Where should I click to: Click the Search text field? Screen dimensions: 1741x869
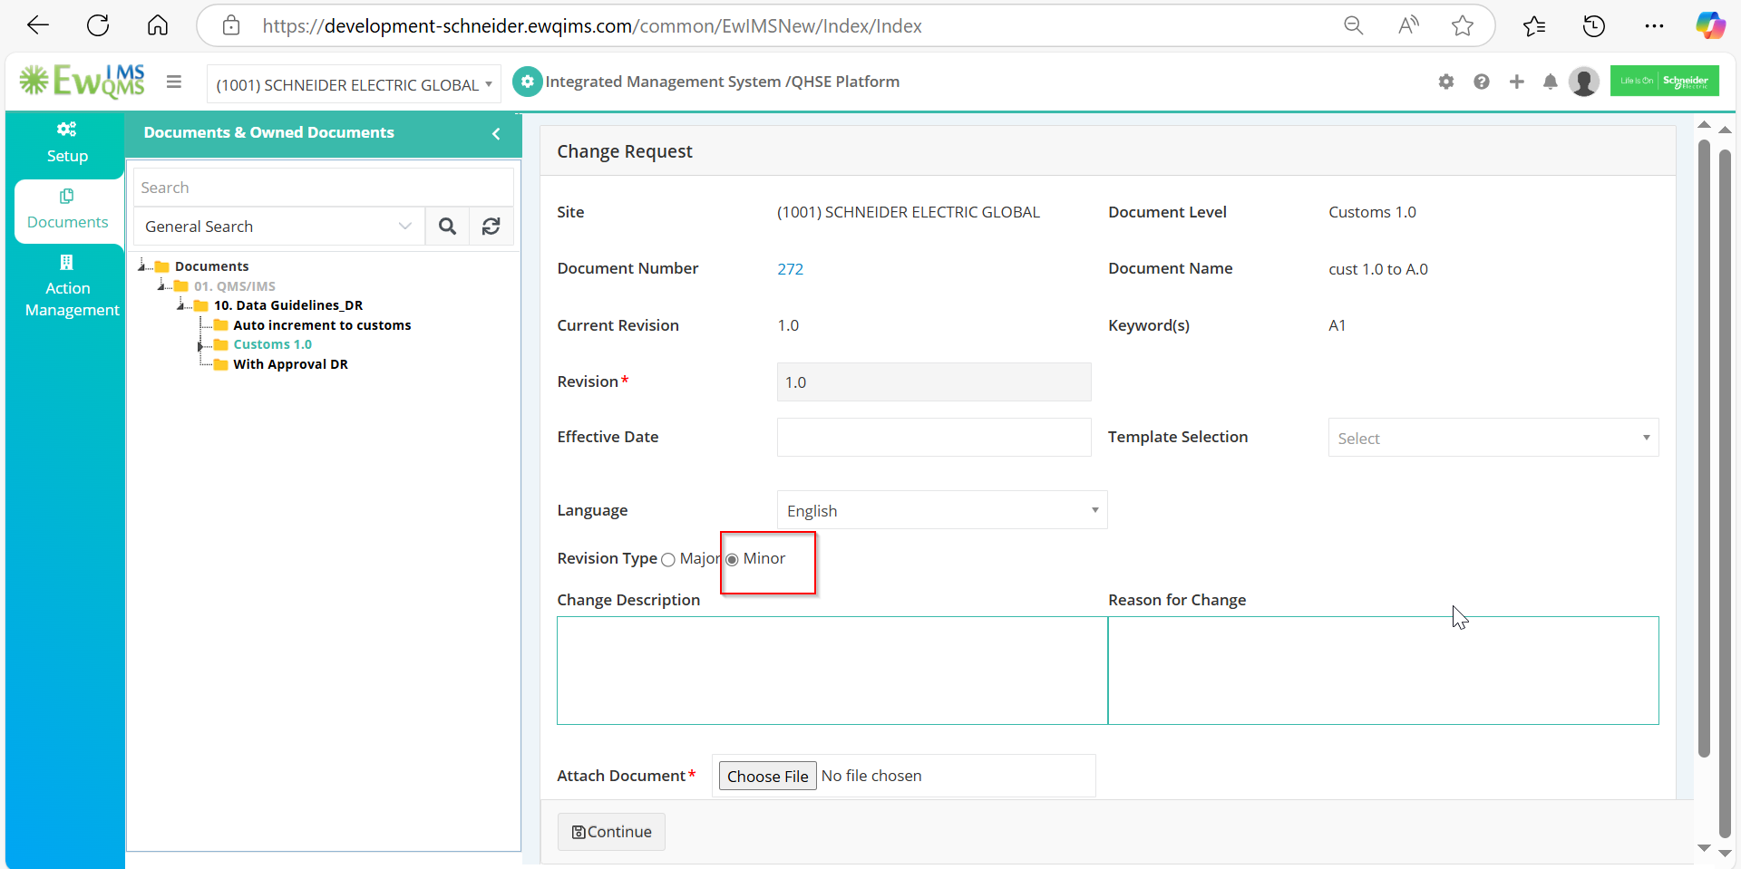tap(324, 188)
